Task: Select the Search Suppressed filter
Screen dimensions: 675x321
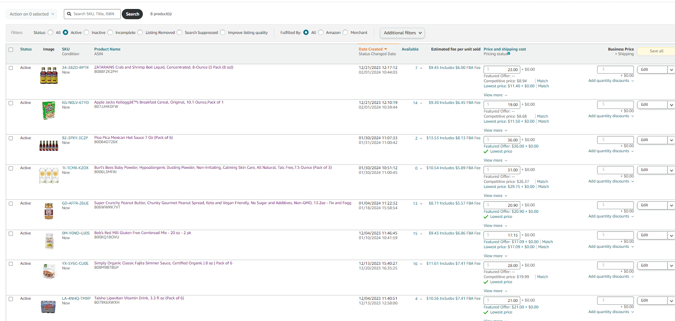Action: pyautogui.click(x=180, y=32)
